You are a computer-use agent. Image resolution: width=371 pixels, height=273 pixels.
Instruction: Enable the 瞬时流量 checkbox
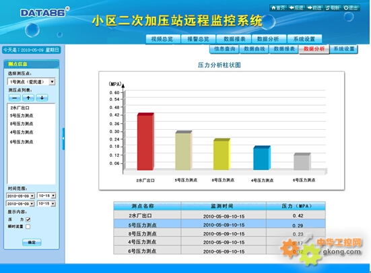click(28, 227)
